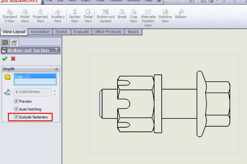Click the depth value field 8.31682404mm
247x164 pixels.
pyautogui.click(x=32, y=92)
